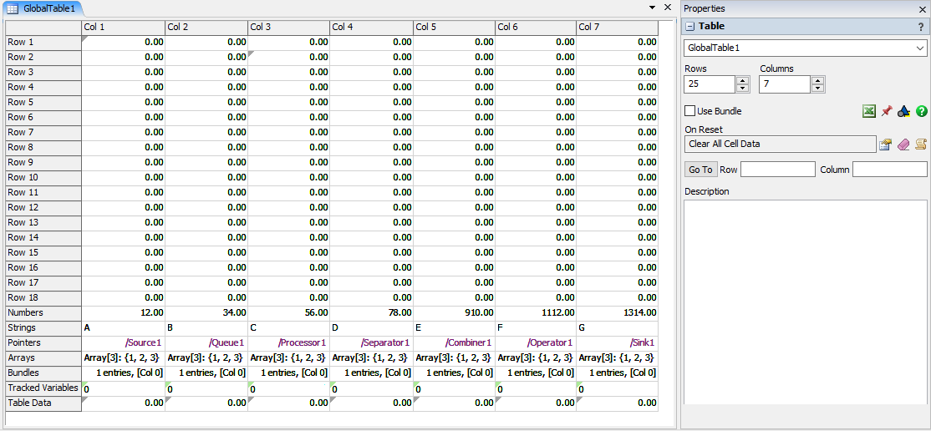Enable the Use Bundle checkbox
The image size is (931, 431).
[x=690, y=111]
